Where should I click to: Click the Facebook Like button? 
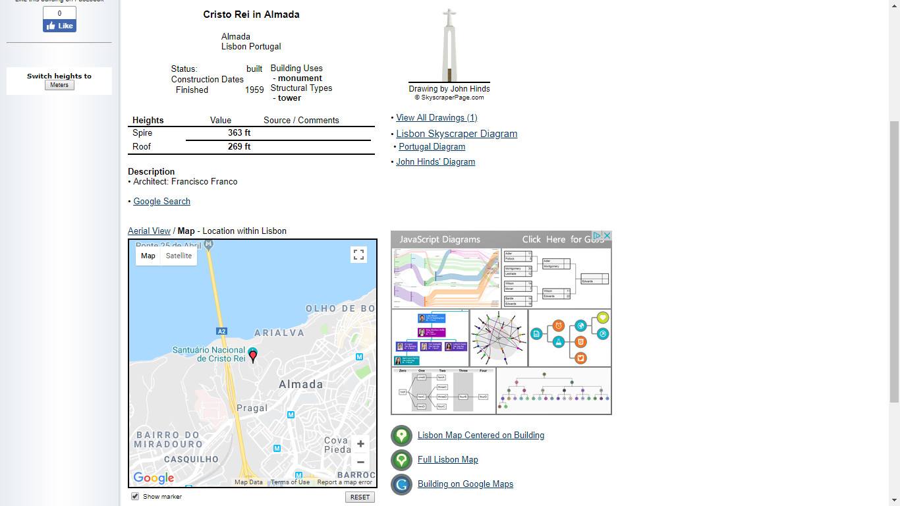[x=59, y=26]
